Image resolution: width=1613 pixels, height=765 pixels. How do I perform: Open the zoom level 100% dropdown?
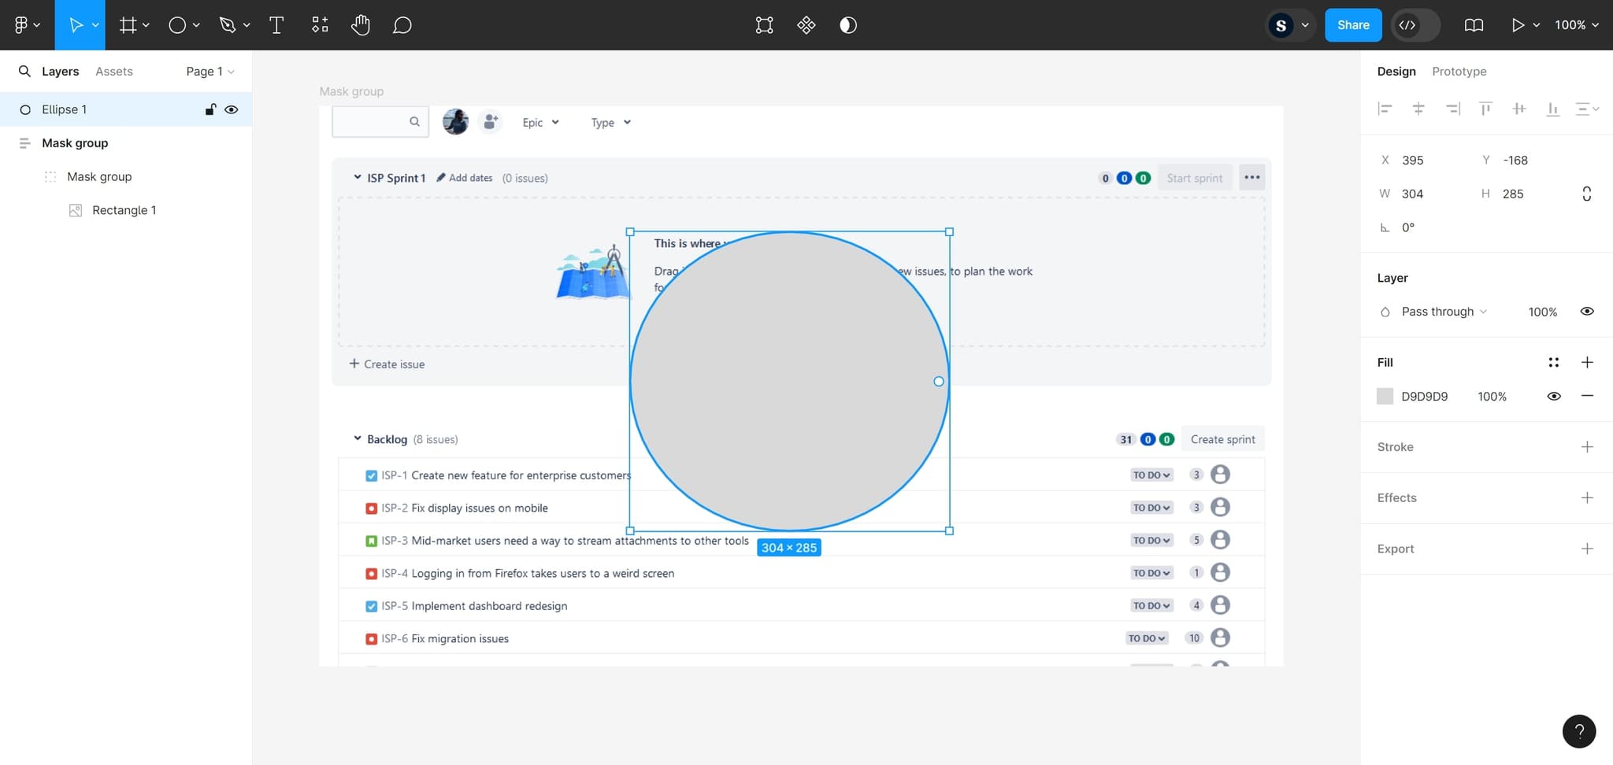point(1576,25)
